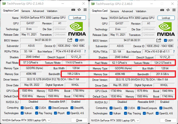
Task: Click the Lookup button in left window
Action: tap(77, 18)
